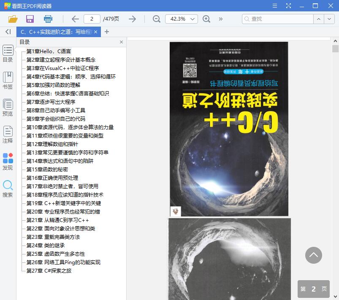The image size is (339, 300).
Task: Click the scrollbar up arrow of the document view
Action: pyautogui.click(x=335, y=41)
